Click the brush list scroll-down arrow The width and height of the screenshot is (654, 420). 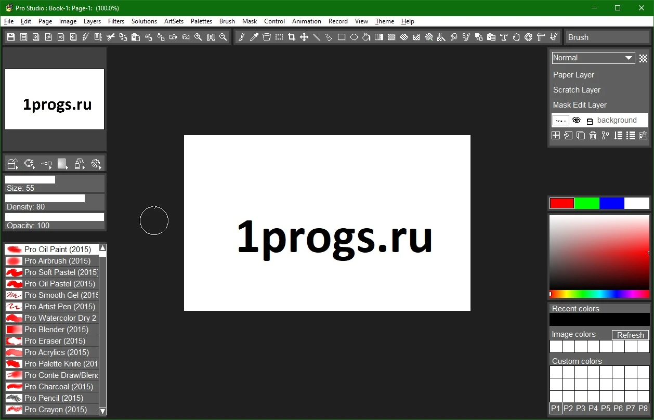pos(102,411)
